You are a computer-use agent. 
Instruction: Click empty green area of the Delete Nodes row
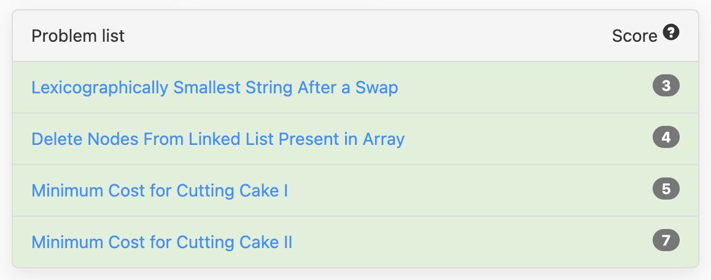pyautogui.click(x=526, y=139)
